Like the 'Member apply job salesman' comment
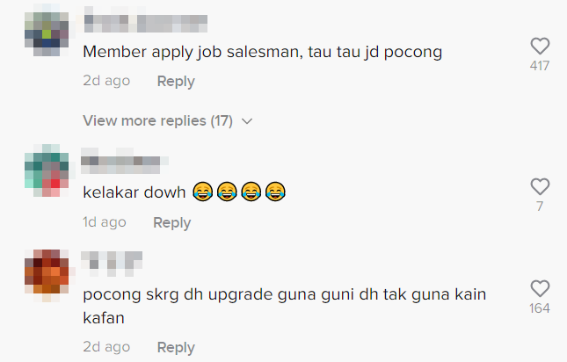567x362 pixels. (x=540, y=46)
